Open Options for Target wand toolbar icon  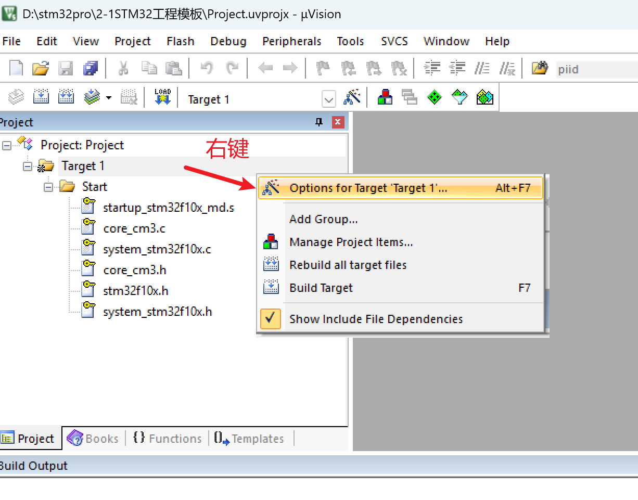tap(352, 97)
